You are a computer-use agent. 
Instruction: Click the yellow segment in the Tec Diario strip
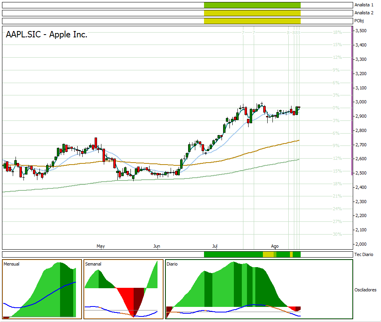[x=268, y=254]
